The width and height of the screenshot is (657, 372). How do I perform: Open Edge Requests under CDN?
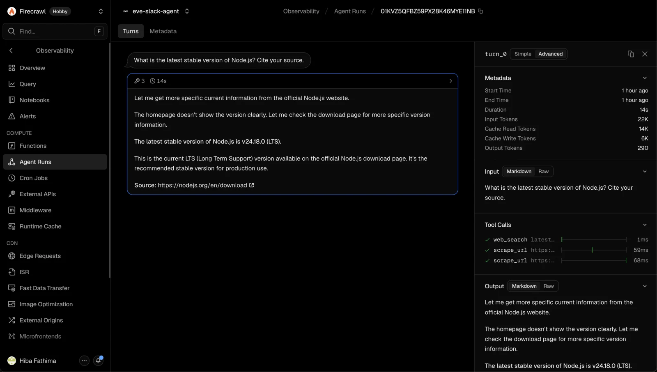click(x=55, y=256)
